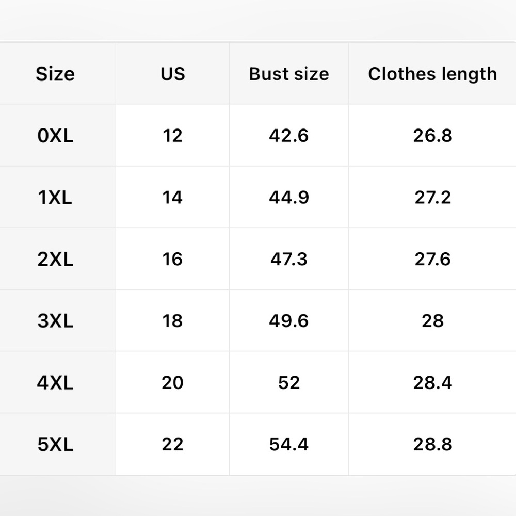Click the US column header

pyautogui.click(x=173, y=74)
